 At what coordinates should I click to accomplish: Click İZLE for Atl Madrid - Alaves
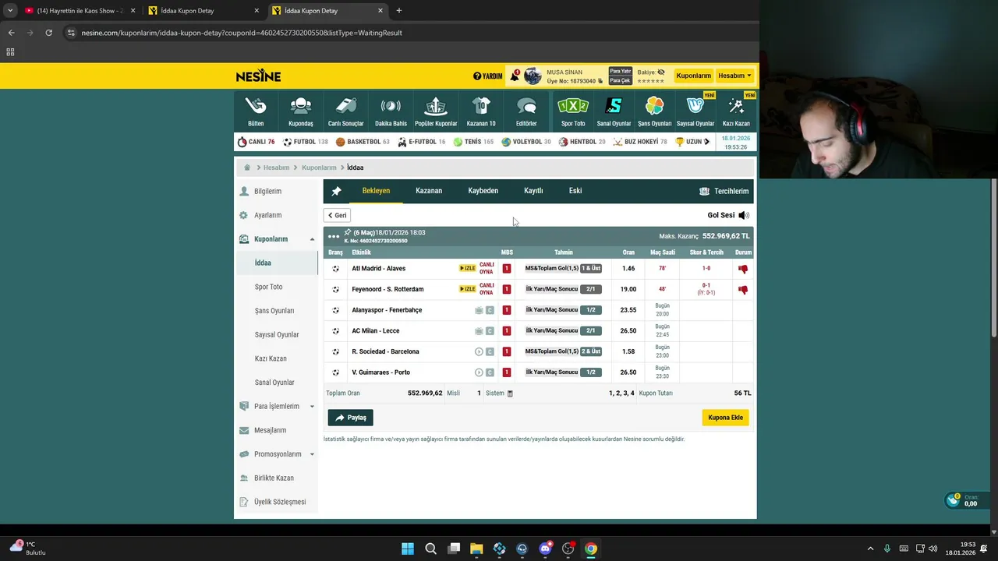tap(468, 268)
